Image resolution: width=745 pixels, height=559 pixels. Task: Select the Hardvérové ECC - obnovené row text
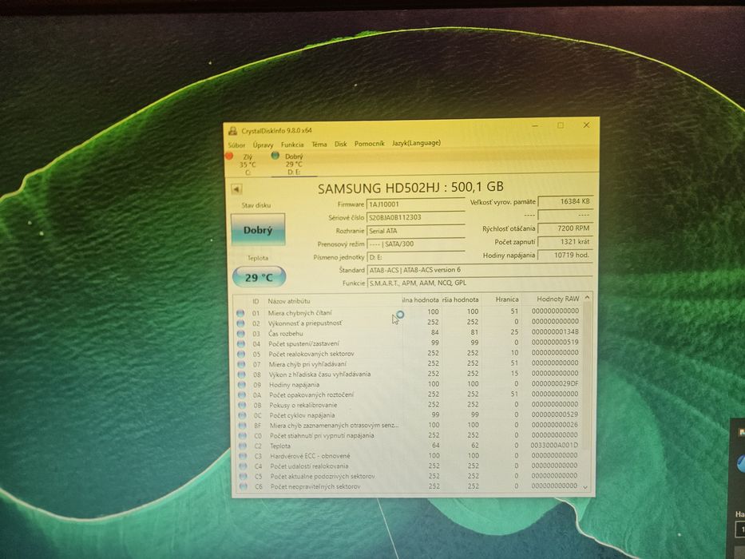tap(310, 456)
